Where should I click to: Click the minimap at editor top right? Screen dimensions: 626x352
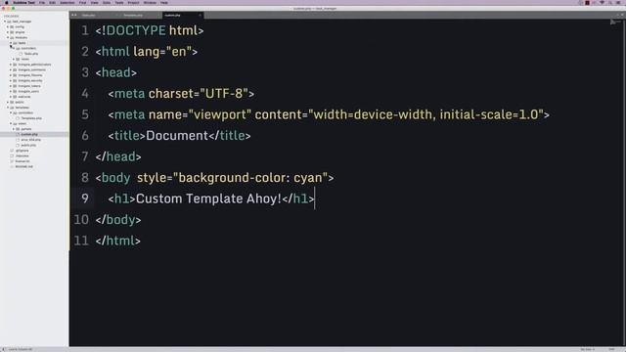coord(615,22)
